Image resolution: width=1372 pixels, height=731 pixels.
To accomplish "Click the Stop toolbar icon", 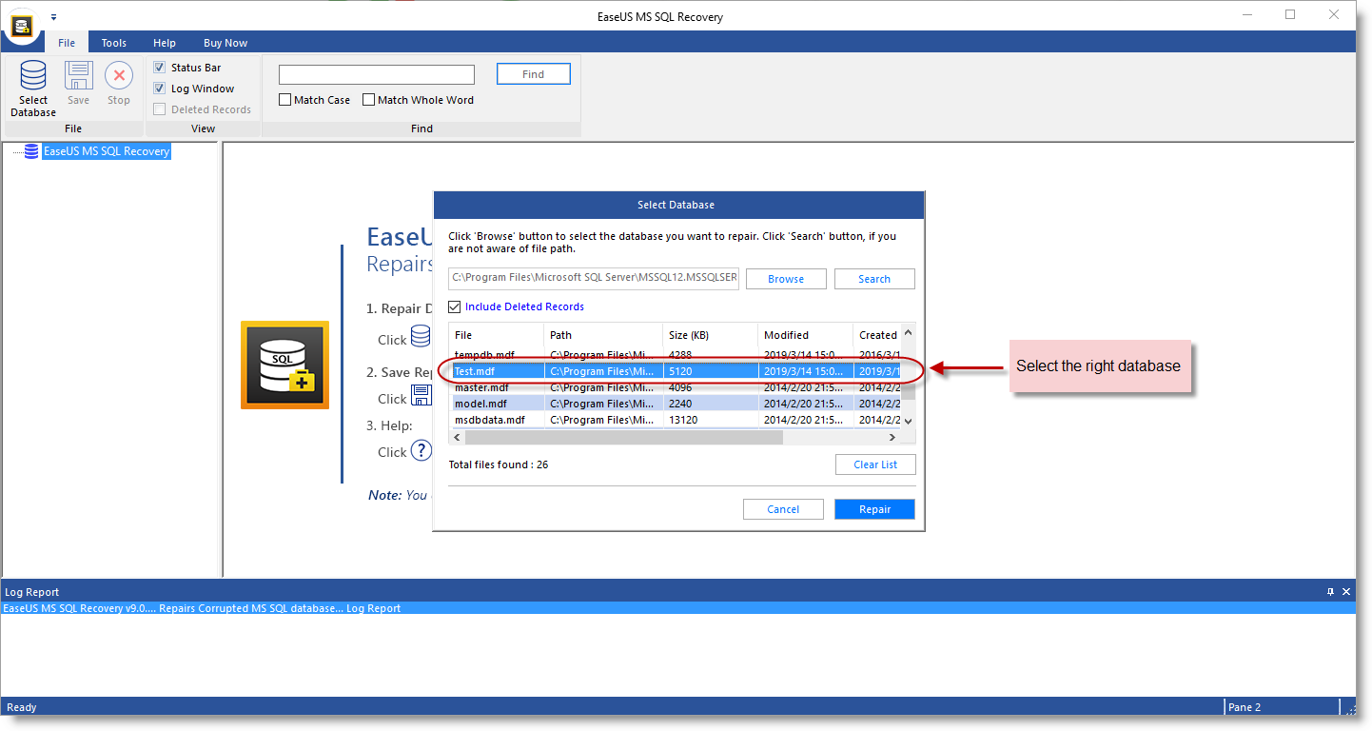I will pos(119,75).
